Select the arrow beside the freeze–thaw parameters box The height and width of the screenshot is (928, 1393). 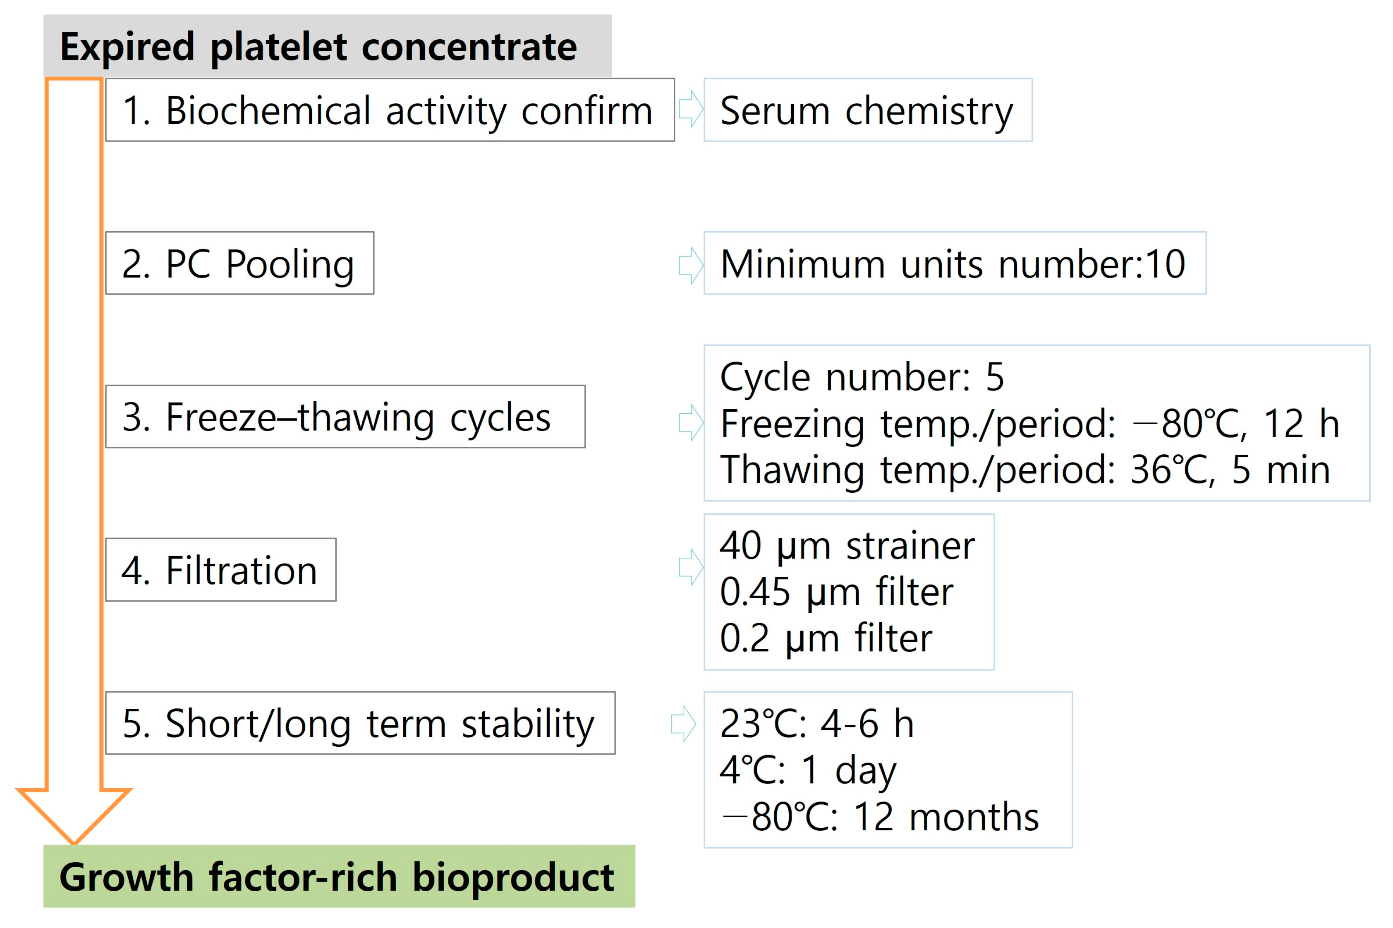coord(690,422)
